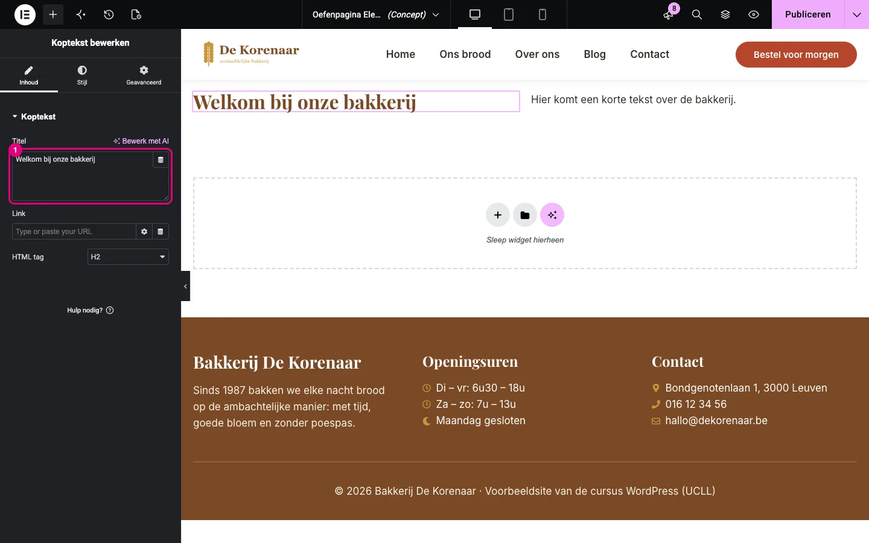Click Za – zo: 7u – 13u row
Viewport: 869px width, 543px height.
click(469, 404)
